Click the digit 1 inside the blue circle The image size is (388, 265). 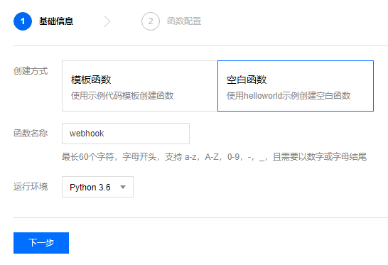pos(23,21)
